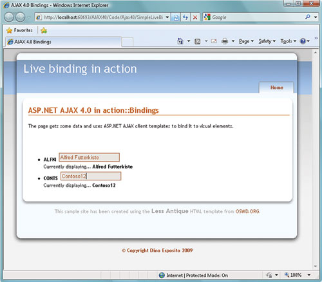Expand the zoom level dropdown arrow
The image size is (322, 282).
pyautogui.click(x=309, y=275)
